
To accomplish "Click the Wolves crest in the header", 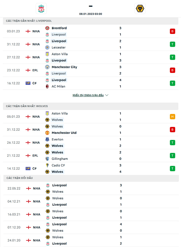I will click(x=140, y=9).
